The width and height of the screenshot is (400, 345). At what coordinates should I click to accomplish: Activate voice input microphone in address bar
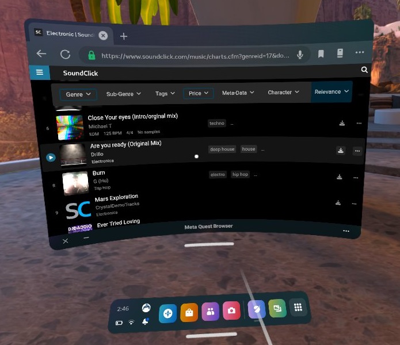tap(300, 54)
